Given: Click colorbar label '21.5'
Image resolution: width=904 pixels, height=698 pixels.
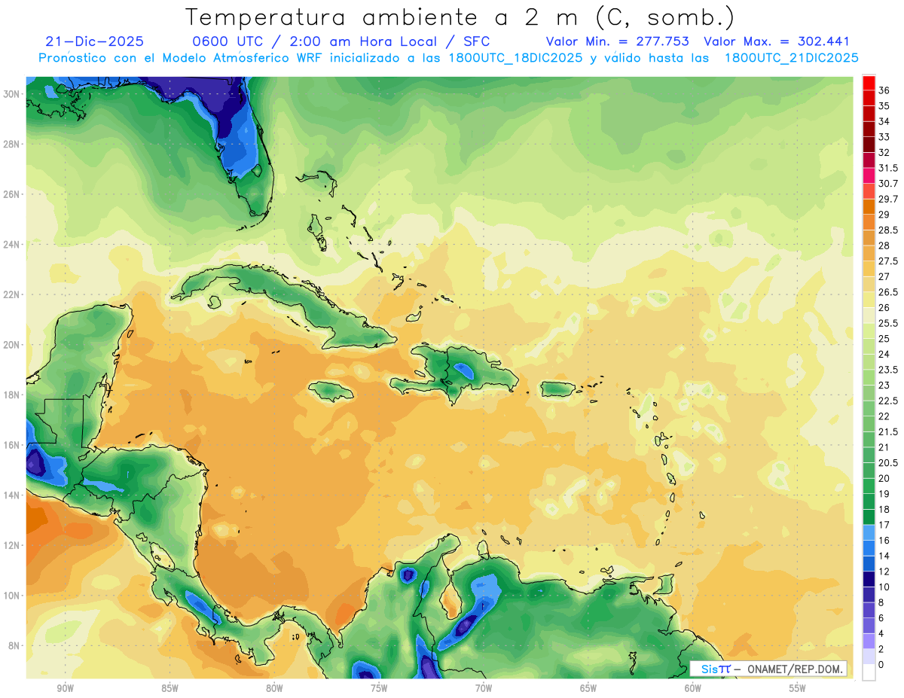Looking at the screenshot, I should (x=888, y=431).
